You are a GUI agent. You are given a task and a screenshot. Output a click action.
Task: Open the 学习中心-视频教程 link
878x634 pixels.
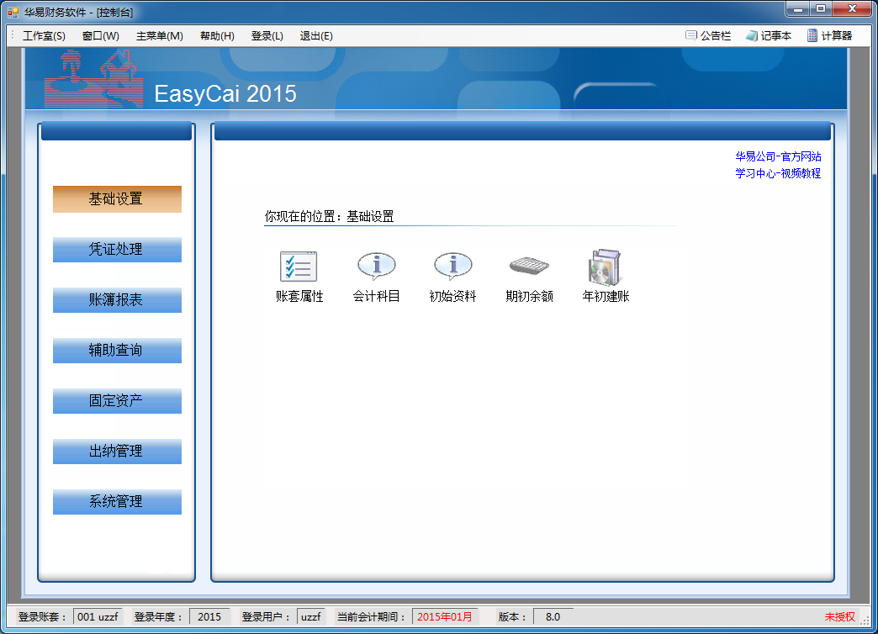click(x=778, y=173)
